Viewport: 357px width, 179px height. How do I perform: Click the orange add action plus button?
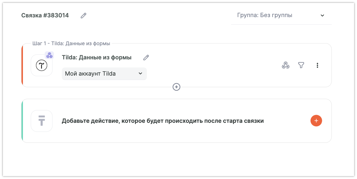click(316, 121)
